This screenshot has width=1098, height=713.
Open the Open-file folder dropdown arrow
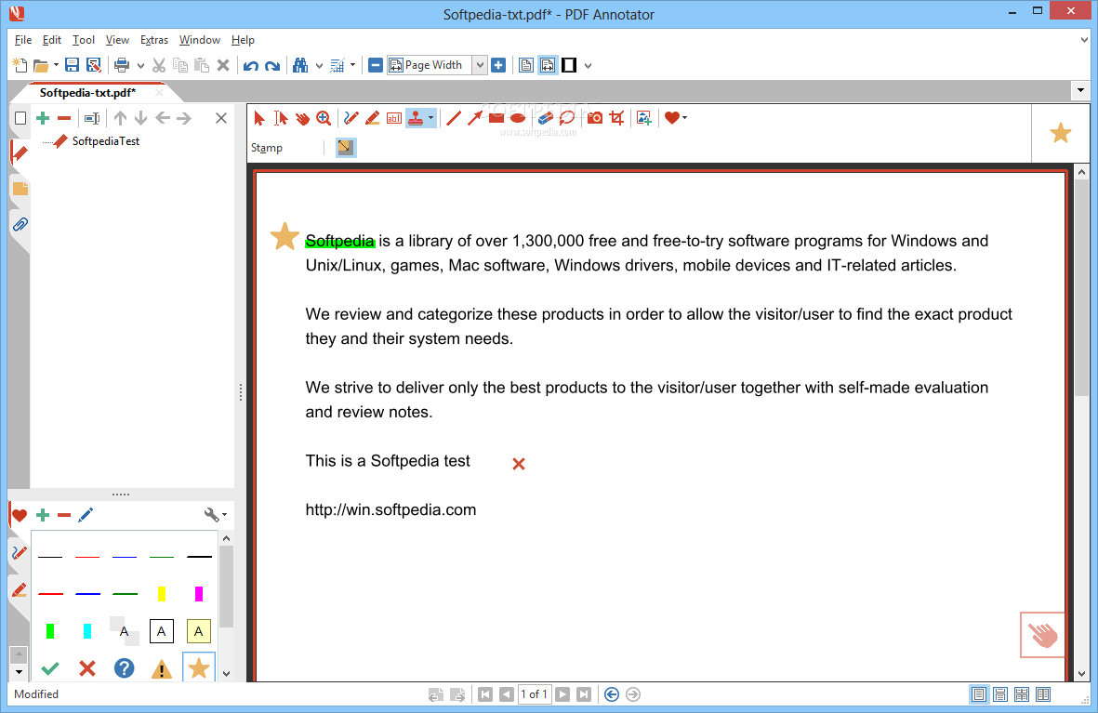click(x=56, y=65)
